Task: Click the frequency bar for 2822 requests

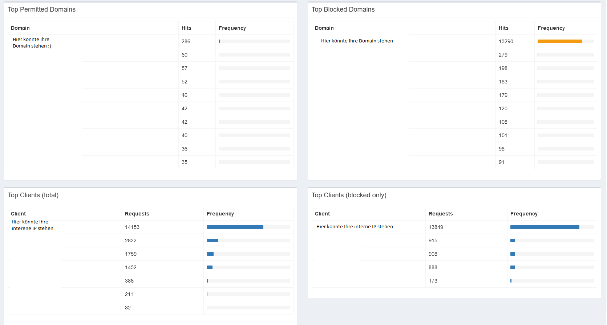Action: (x=212, y=240)
